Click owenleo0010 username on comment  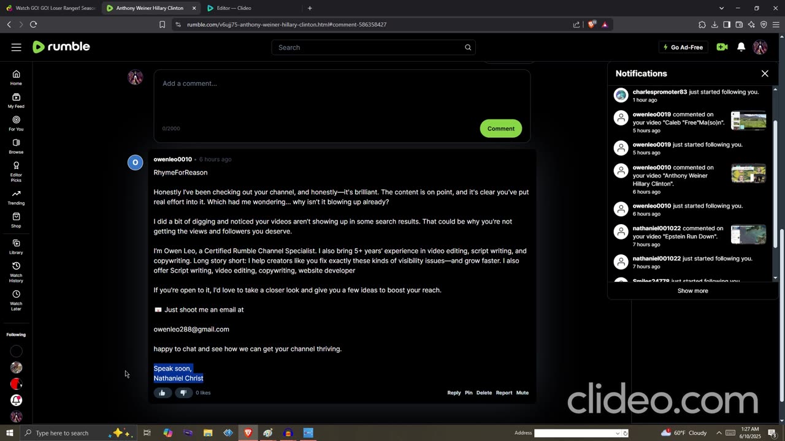point(172,159)
